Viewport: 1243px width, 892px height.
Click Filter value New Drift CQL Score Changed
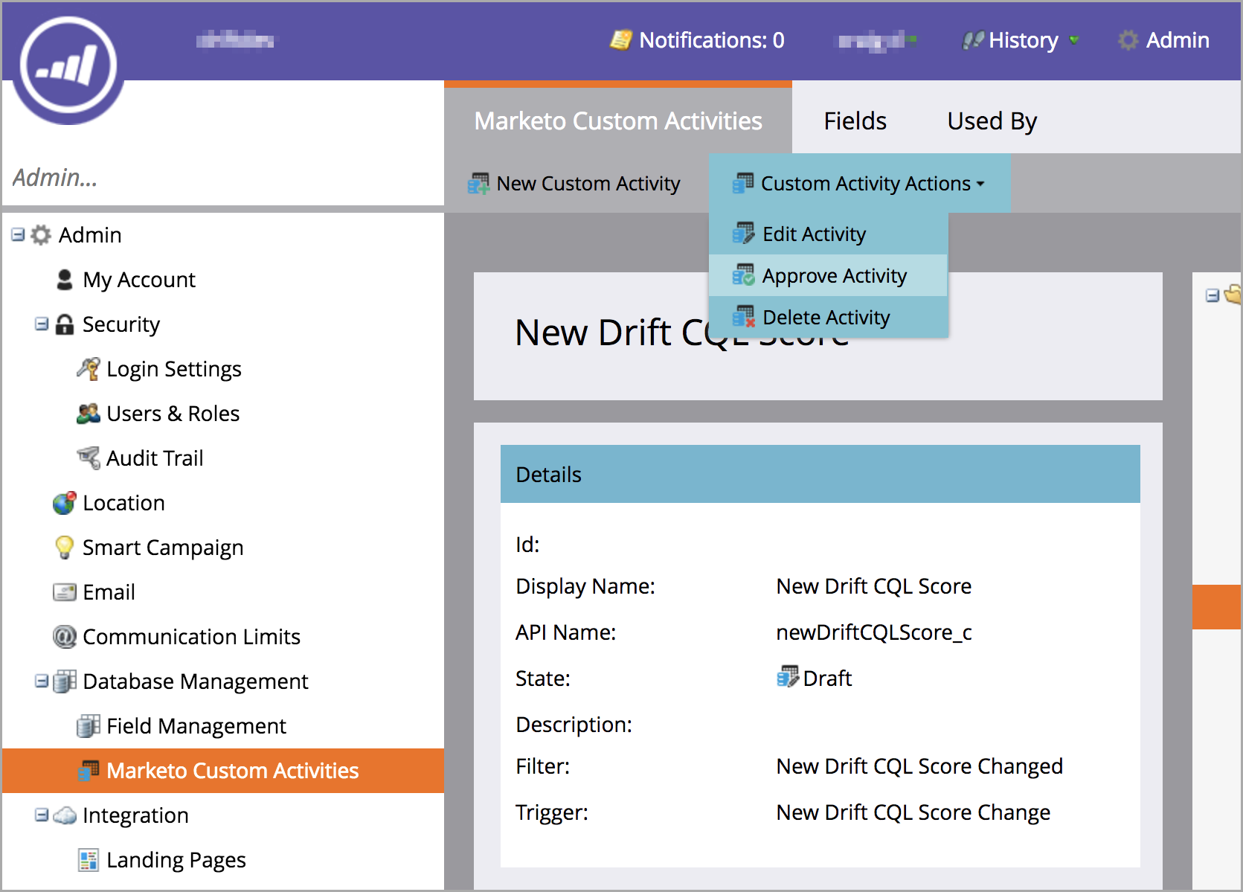919,766
